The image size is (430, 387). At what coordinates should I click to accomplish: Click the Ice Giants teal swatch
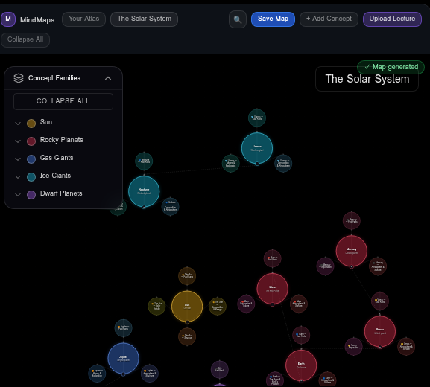31,177
